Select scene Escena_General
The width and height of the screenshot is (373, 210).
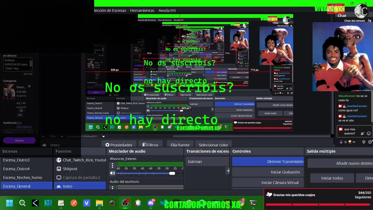coord(27,186)
